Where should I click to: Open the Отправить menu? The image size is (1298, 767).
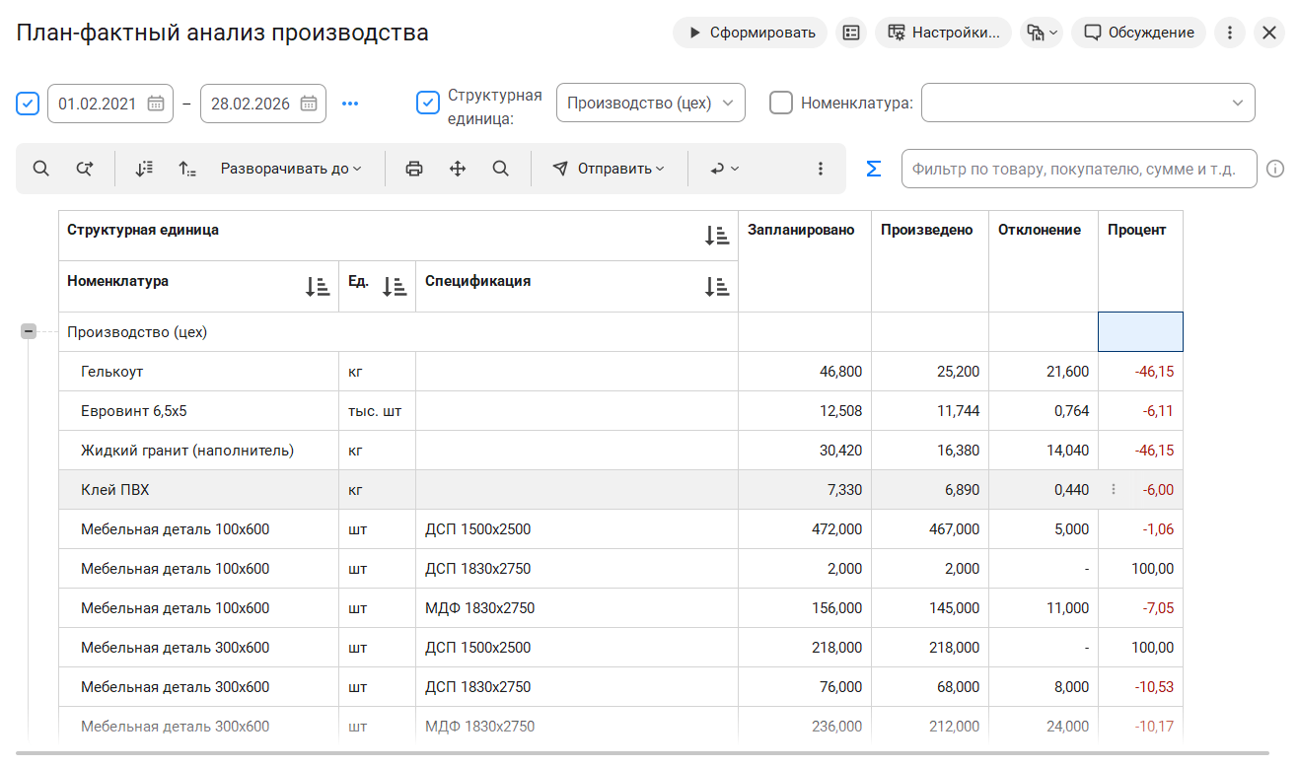pyautogui.click(x=608, y=169)
